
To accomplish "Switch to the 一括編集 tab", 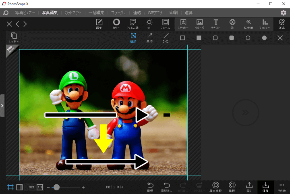I will tap(96, 13).
